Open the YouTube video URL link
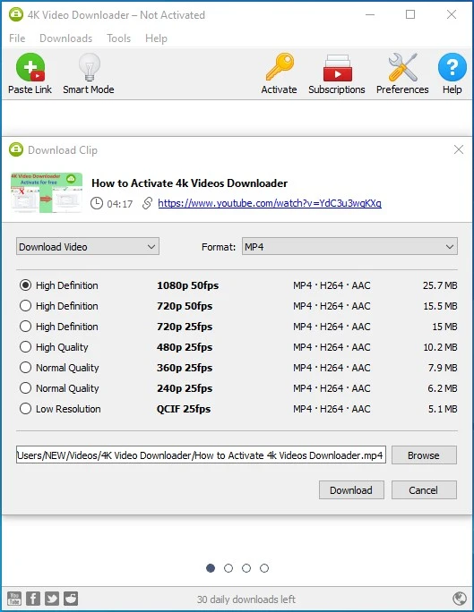The height and width of the screenshot is (612, 474). 270,203
